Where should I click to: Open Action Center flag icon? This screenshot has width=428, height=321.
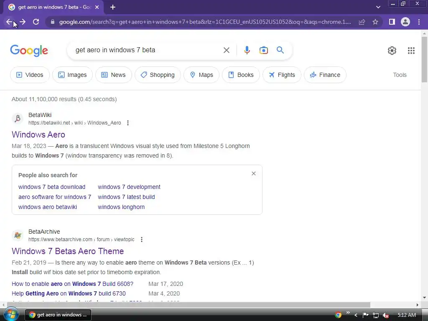click(x=365, y=315)
